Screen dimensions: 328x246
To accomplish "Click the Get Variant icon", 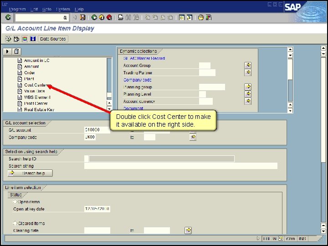I will coord(16,39).
